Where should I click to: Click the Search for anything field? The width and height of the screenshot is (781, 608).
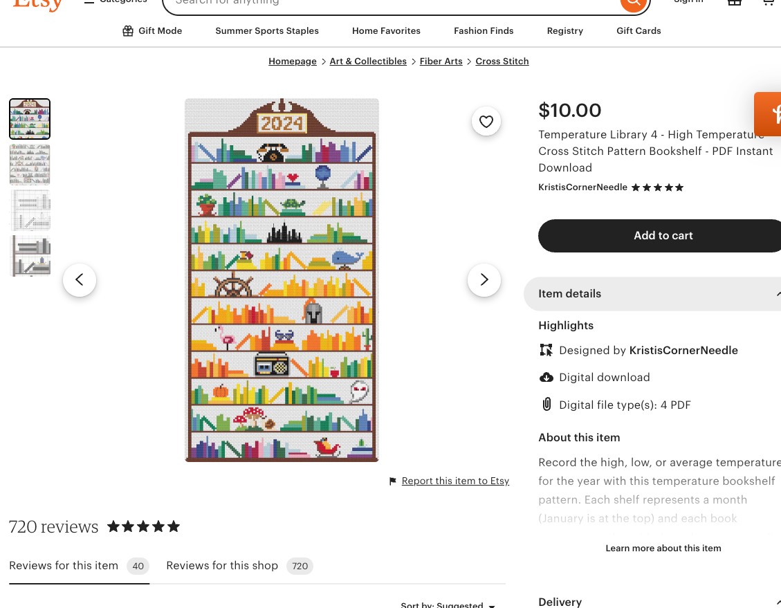pyautogui.click(x=387, y=3)
